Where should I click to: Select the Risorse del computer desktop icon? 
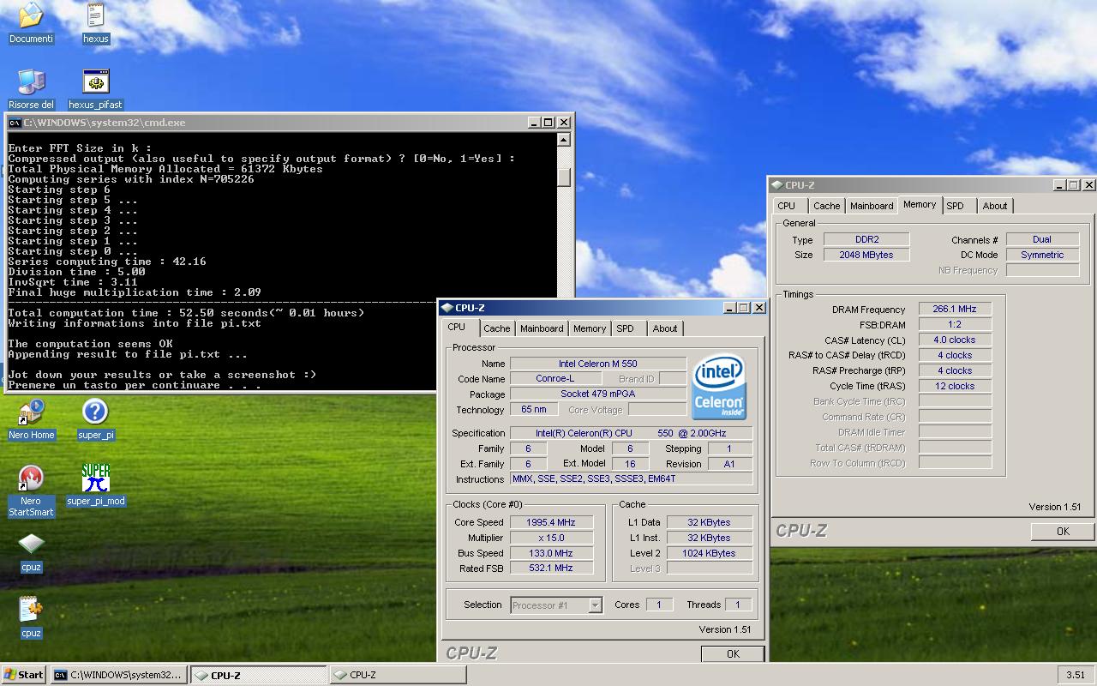[31, 82]
